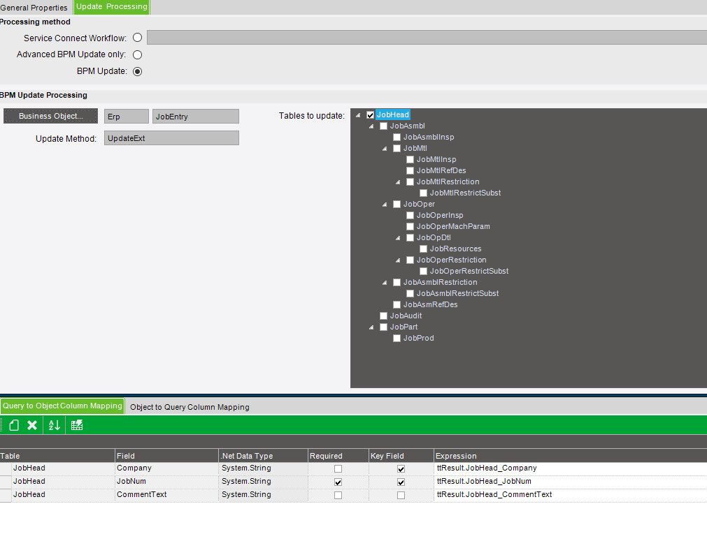
Task: Select Advanced BPM Update only radio
Action: click(138, 55)
